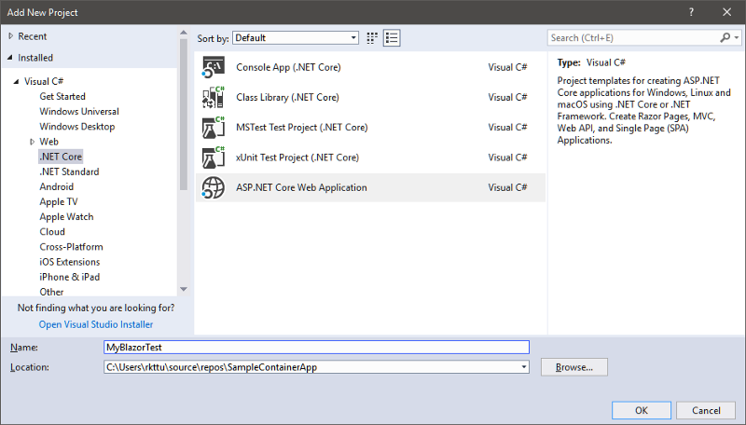Click the xUnit Test Project template icon
The image size is (746, 425).
point(214,158)
